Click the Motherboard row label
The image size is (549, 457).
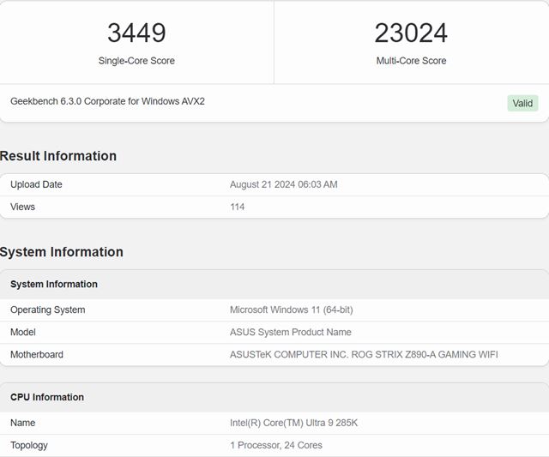pyautogui.click(x=37, y=354)
